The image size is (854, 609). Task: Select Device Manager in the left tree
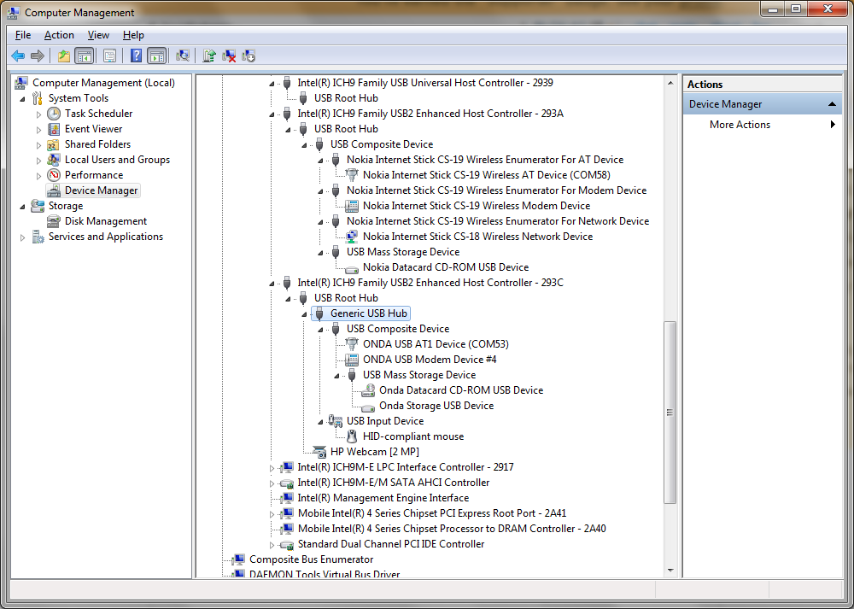(102, 190)
